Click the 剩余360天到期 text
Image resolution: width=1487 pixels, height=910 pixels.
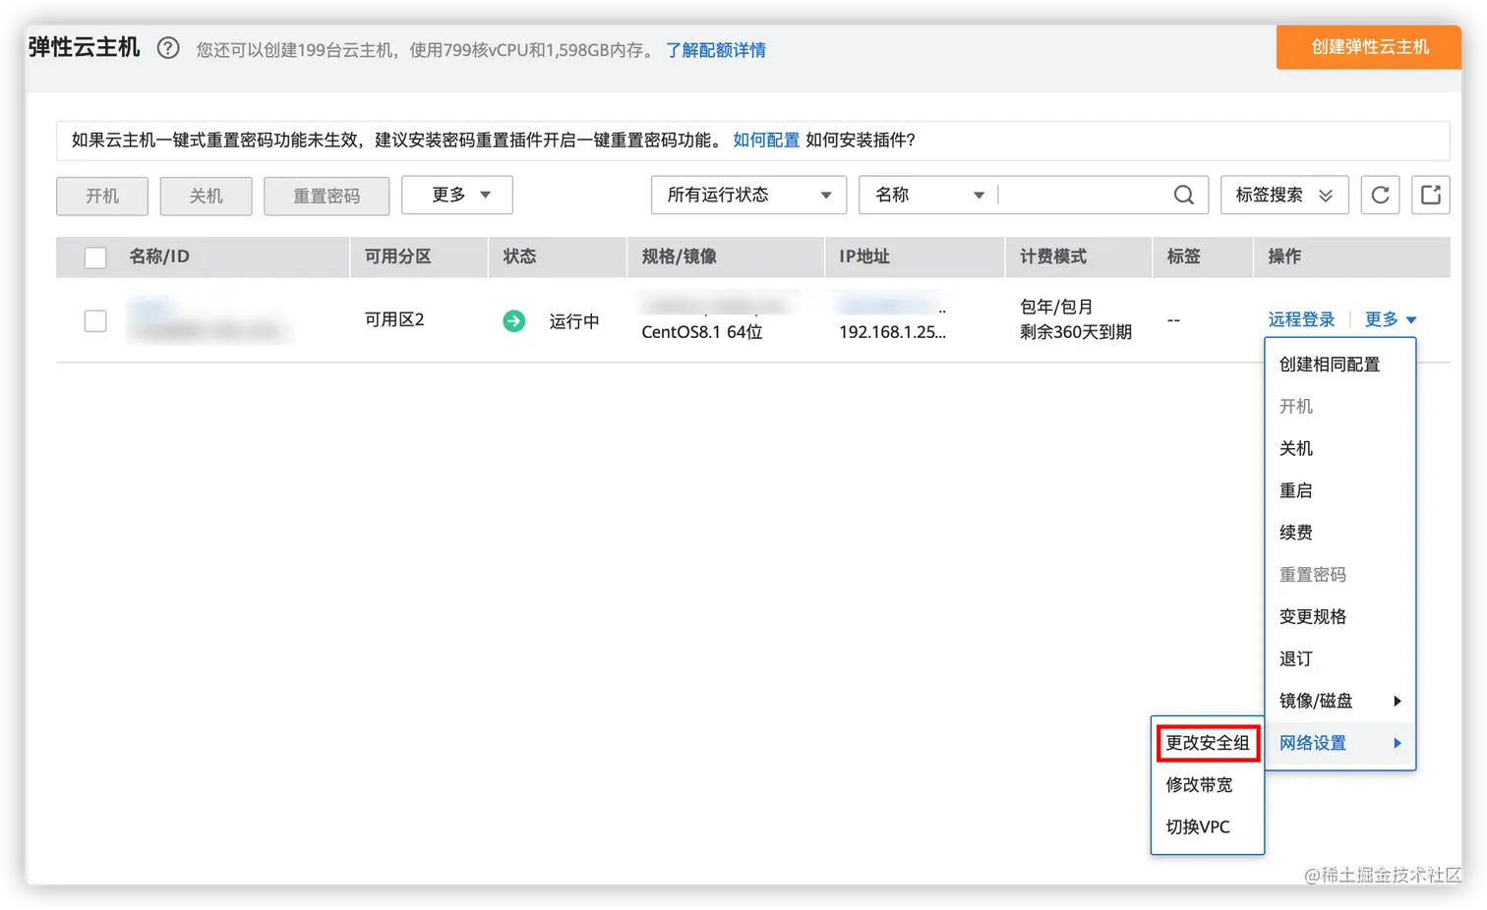(x=1076, y=332)
